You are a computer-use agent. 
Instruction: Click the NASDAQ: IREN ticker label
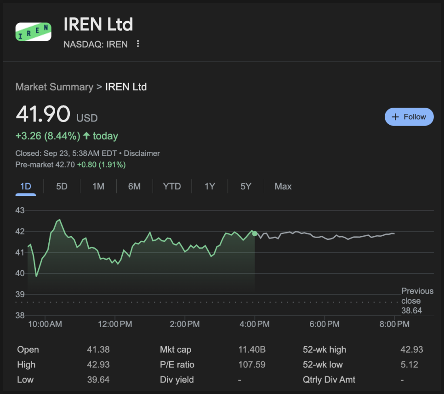click(96, 44)
